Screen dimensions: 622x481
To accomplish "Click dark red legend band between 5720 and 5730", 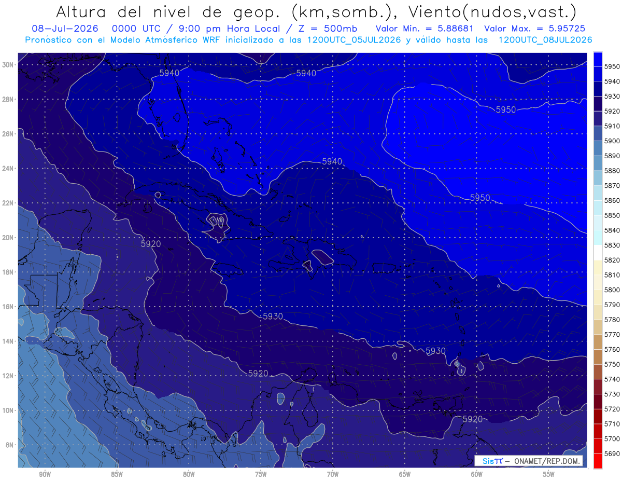I will click(598, 401).
